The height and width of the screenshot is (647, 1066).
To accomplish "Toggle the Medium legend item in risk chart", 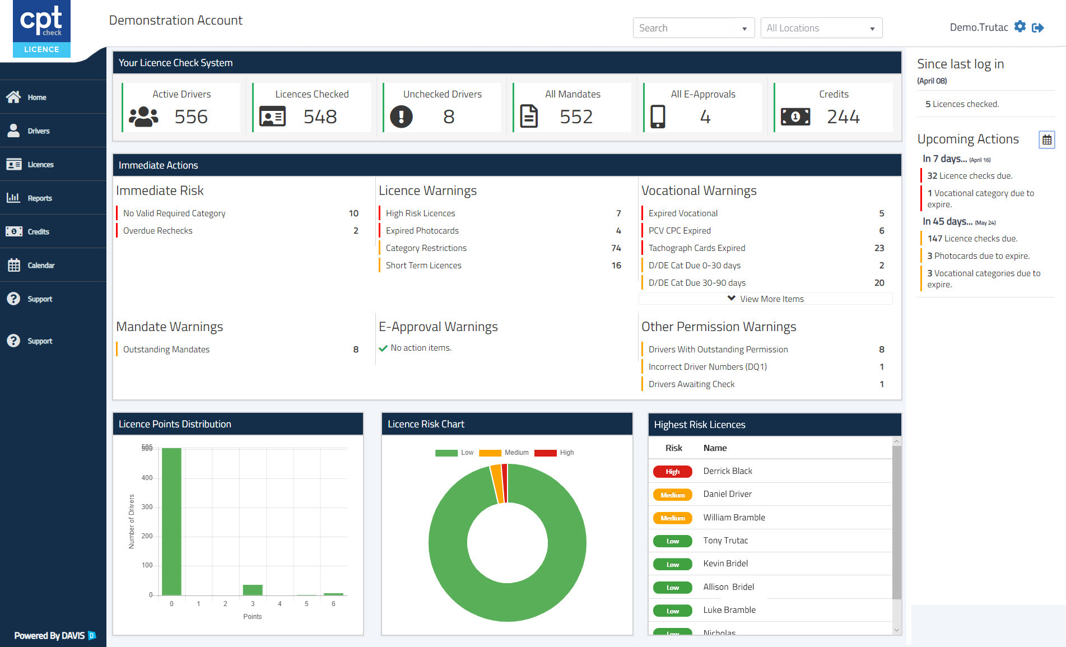I will click(x=504, y=453).
